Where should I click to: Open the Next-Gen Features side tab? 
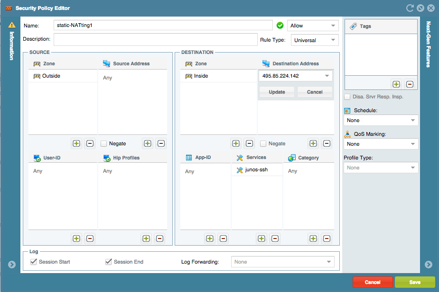point(428,44)
